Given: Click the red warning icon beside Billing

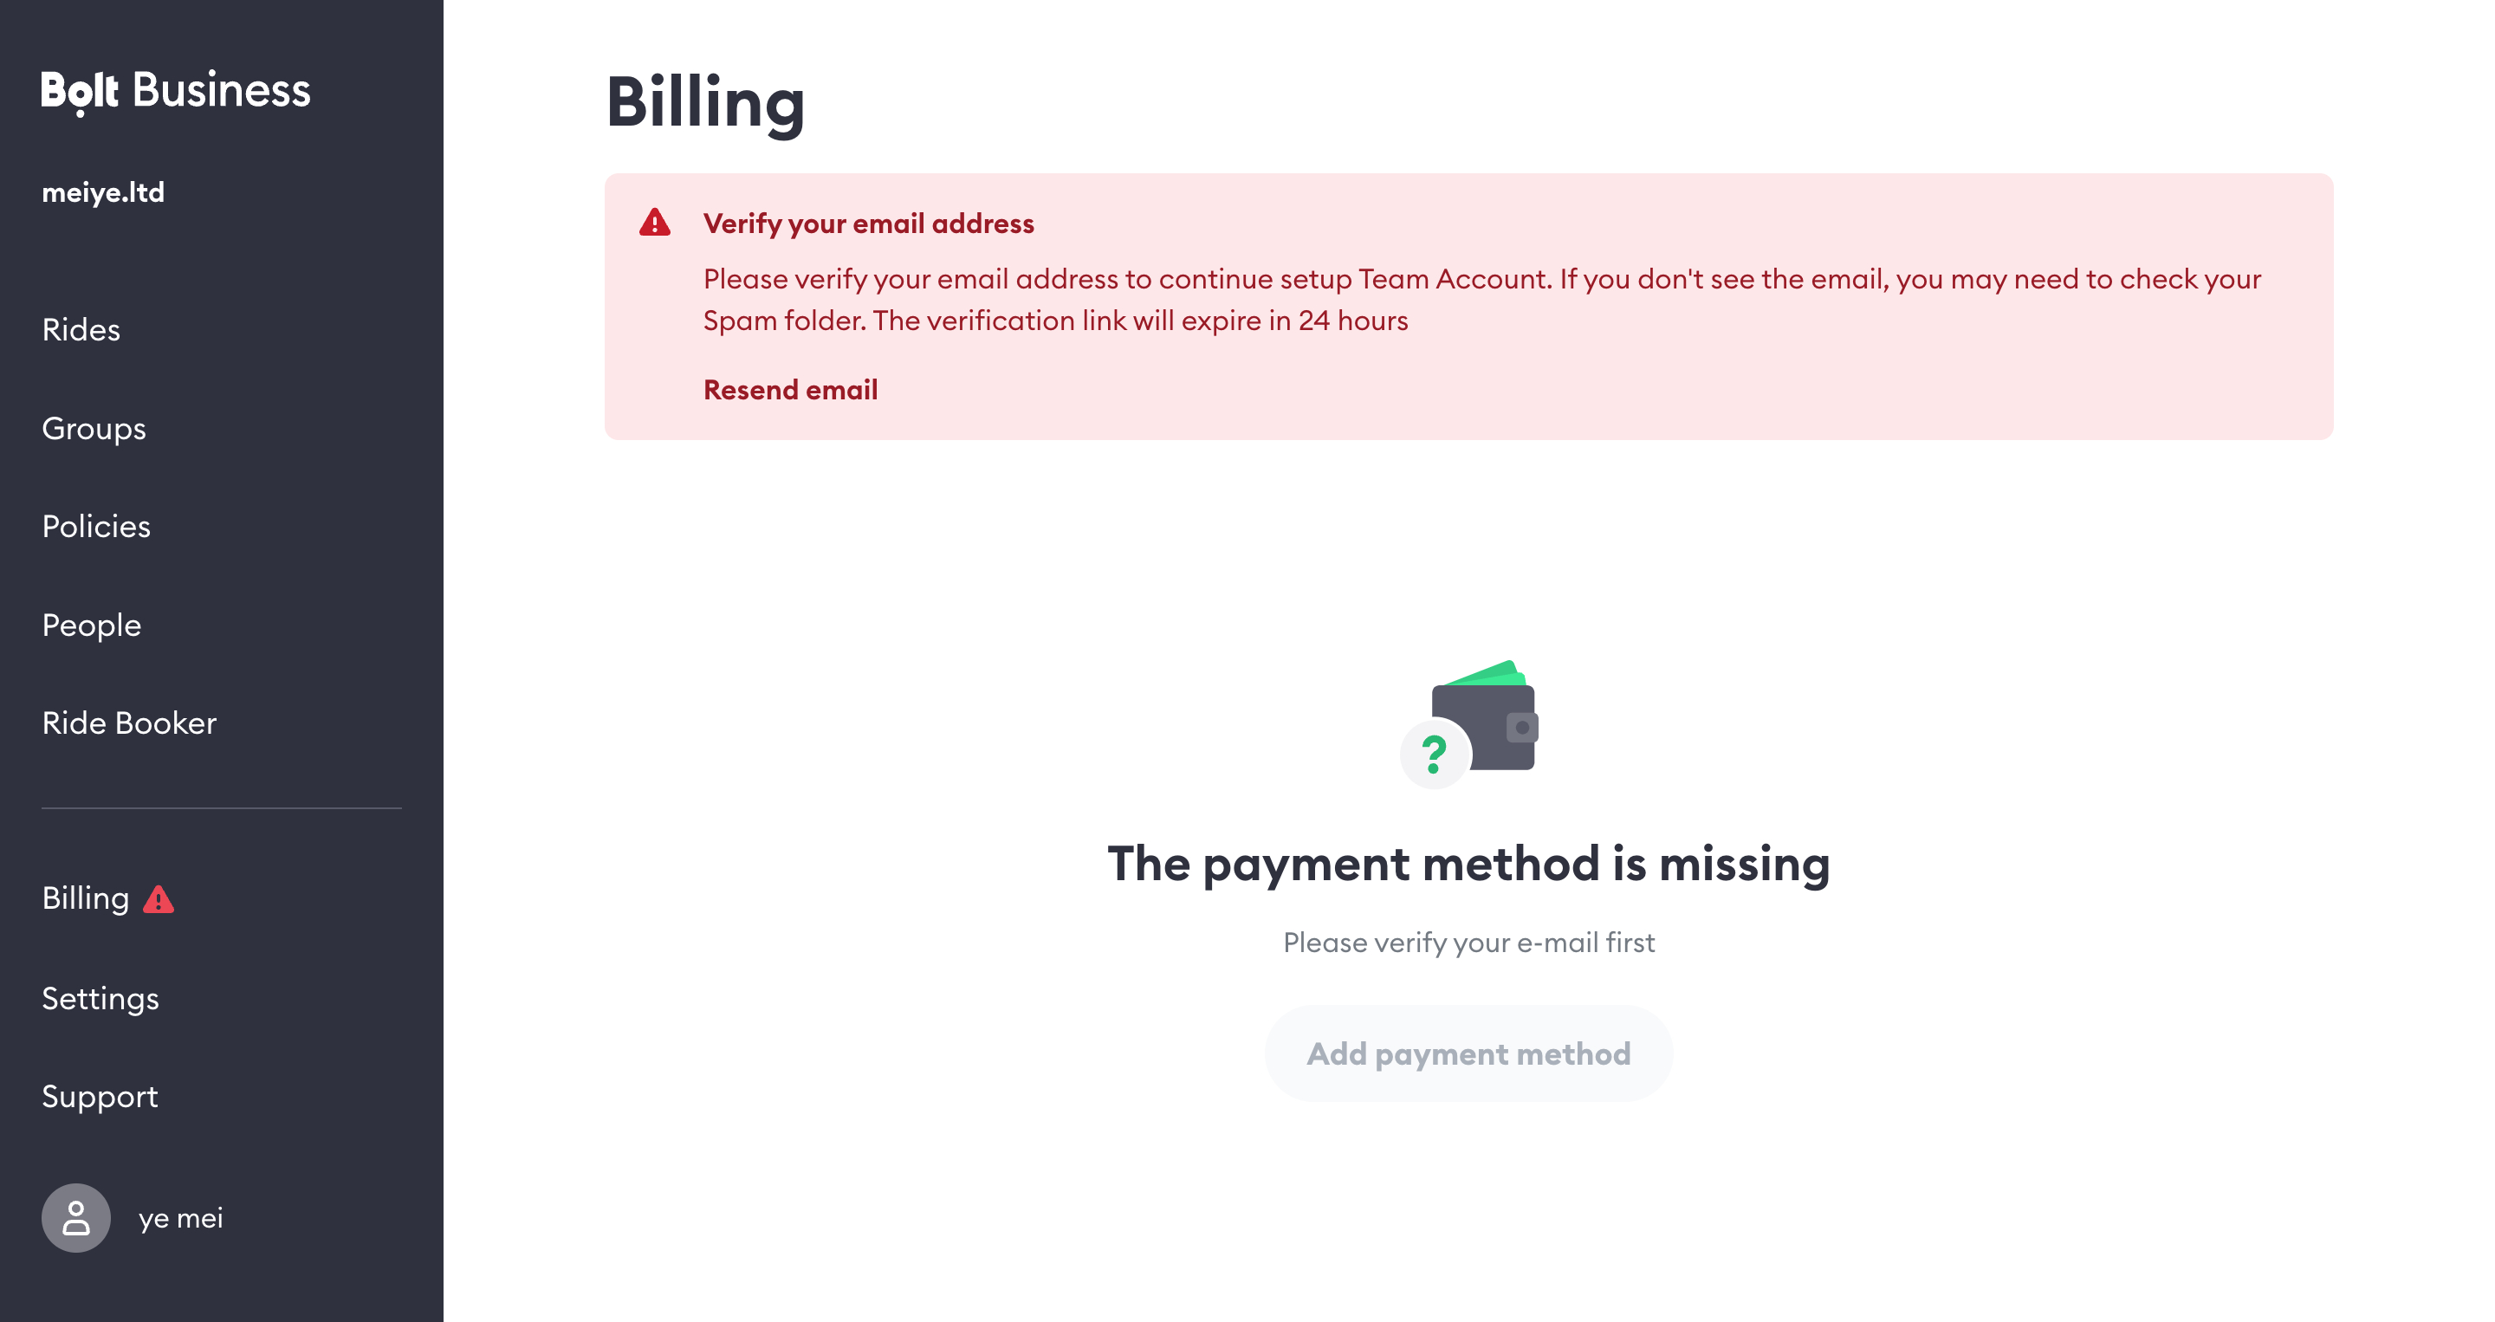Looking at the screenshot, I should (x=158, y=900).
